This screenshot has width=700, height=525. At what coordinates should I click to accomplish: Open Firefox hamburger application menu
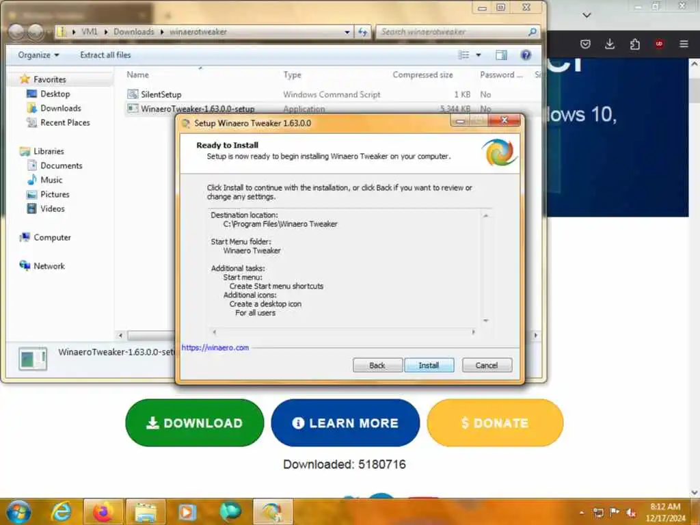tap(684, 44)
